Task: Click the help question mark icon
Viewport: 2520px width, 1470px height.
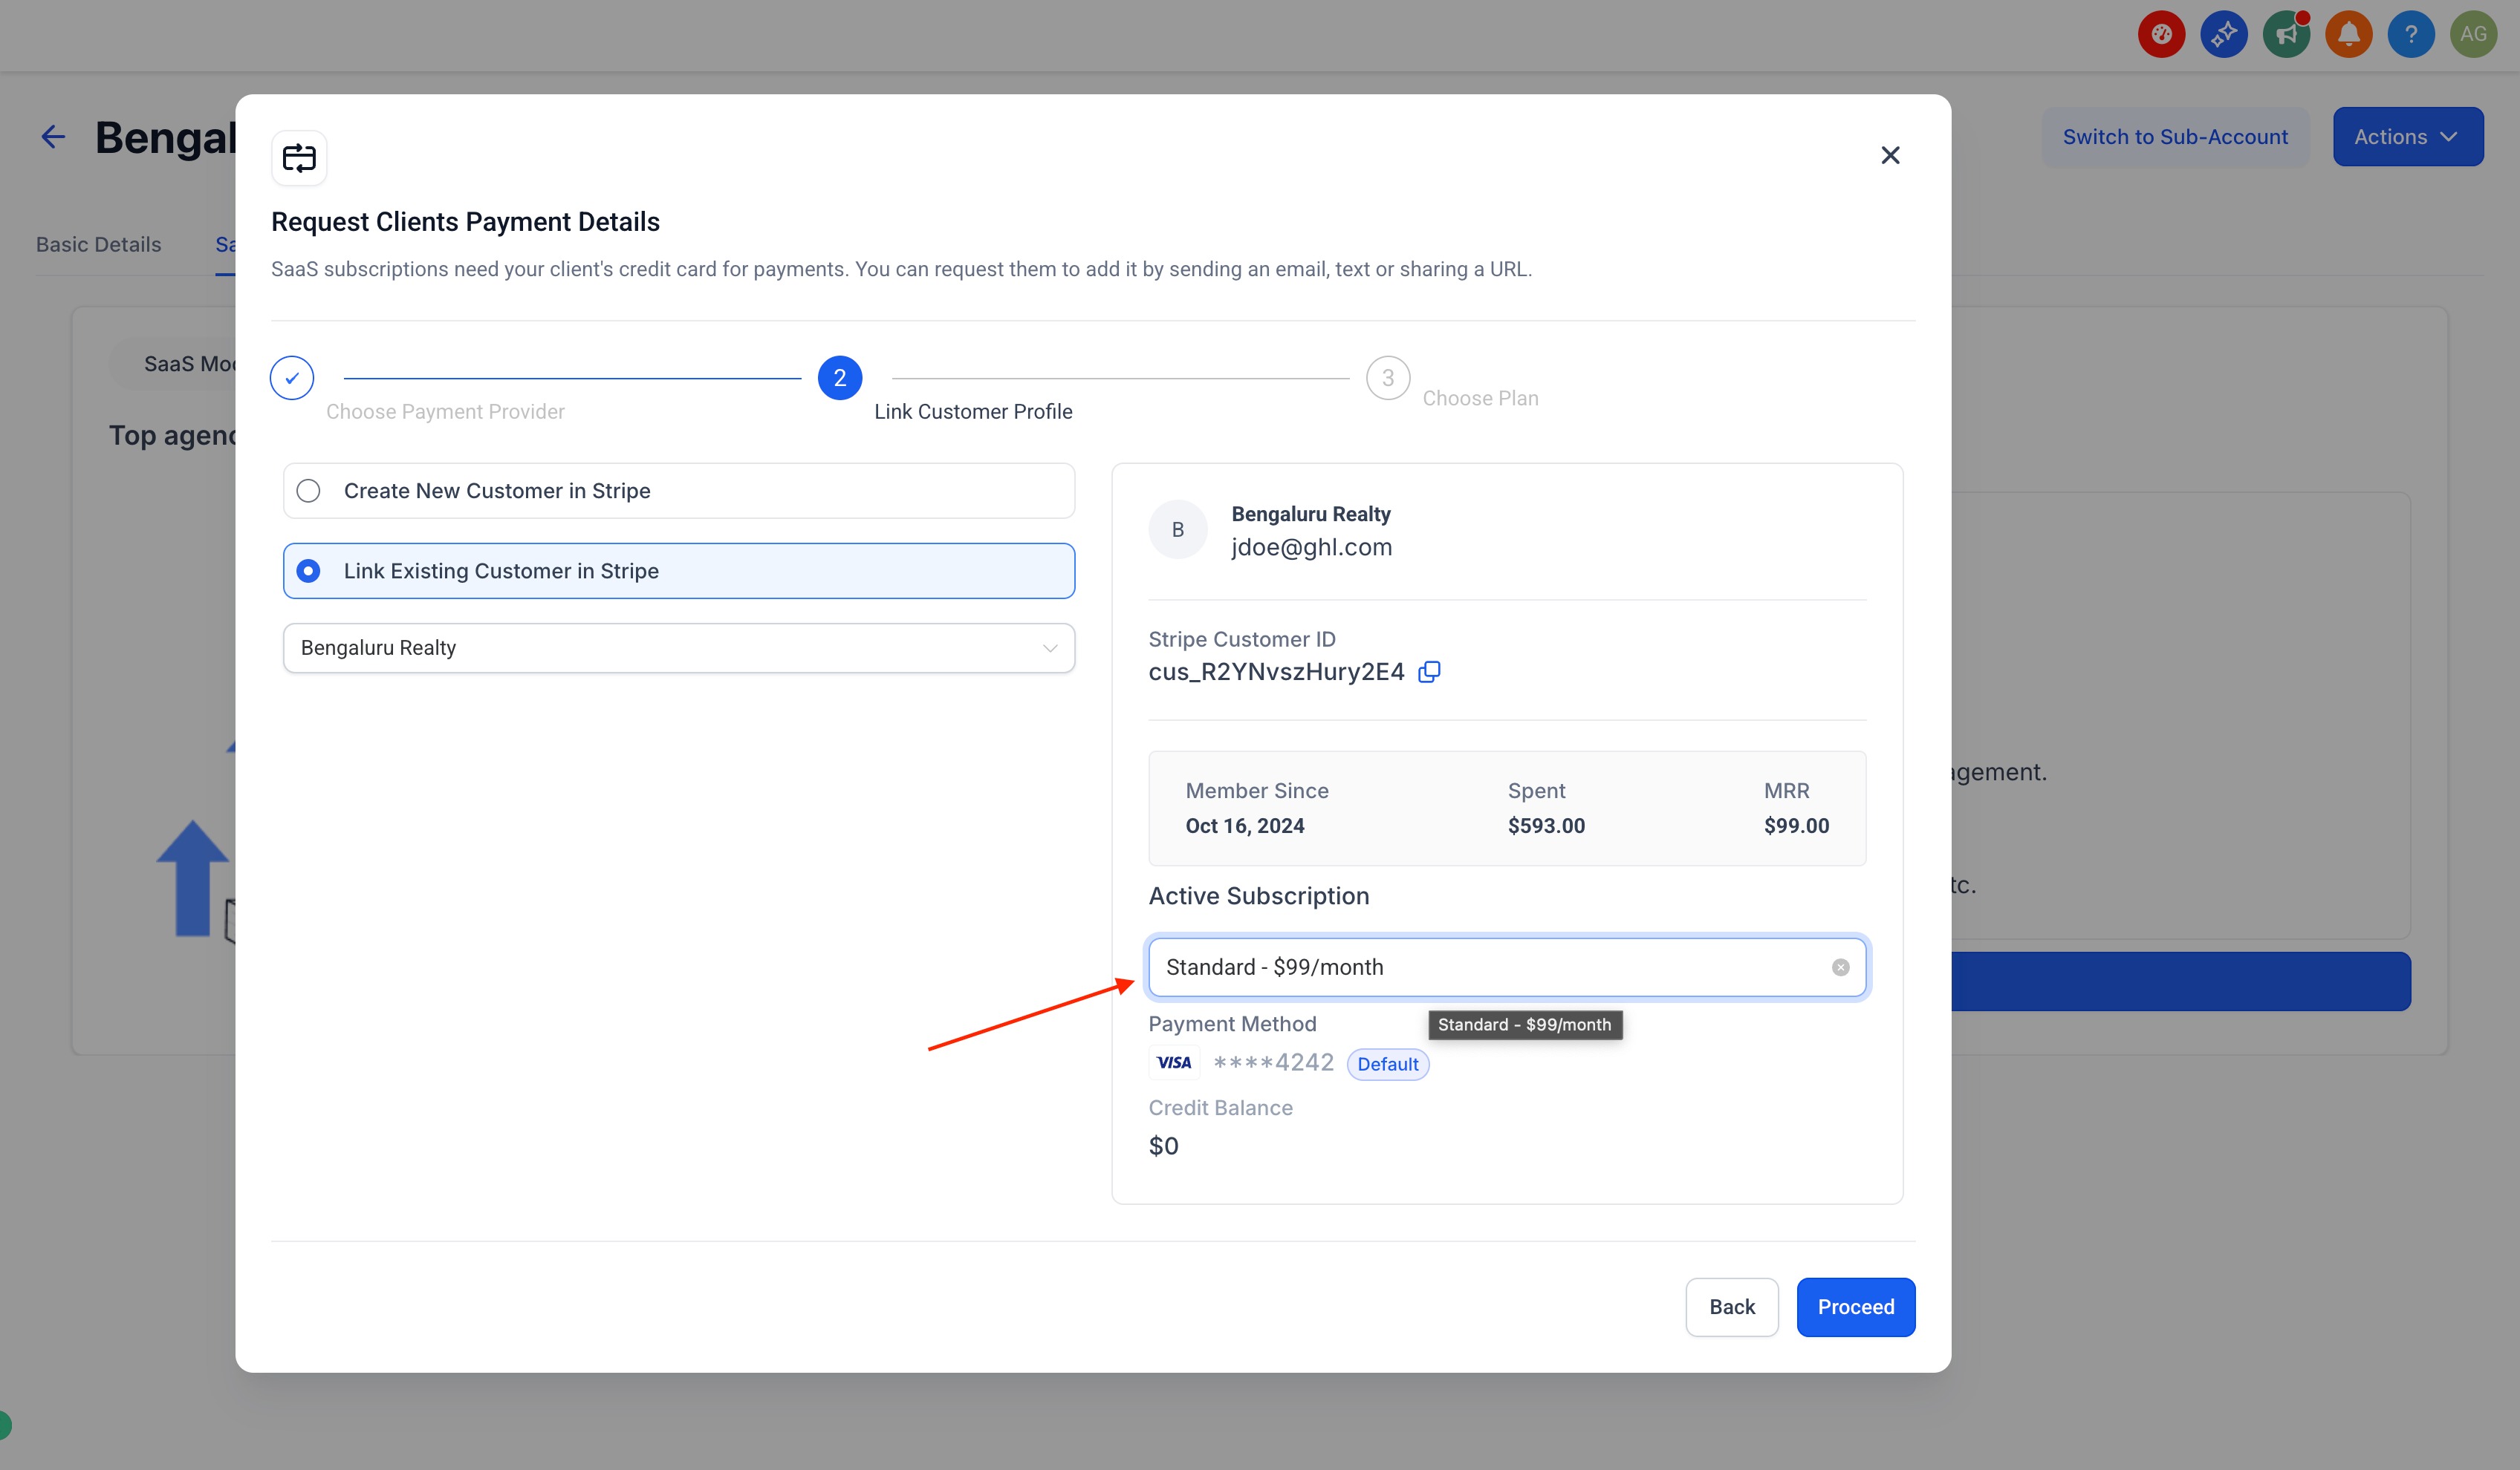Action: point(2410,35)
